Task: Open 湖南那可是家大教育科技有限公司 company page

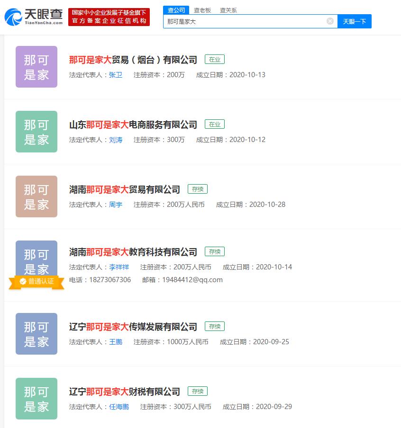Action: click(133, 252)
